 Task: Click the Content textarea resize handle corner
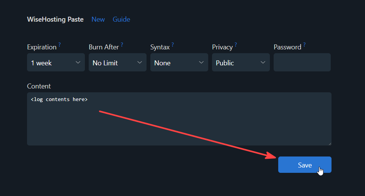tap(330, 144)
